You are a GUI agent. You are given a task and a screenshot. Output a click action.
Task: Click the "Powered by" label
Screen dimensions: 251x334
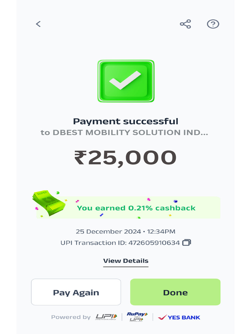click(71, 317)
